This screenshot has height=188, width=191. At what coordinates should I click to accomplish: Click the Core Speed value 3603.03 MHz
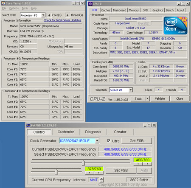(x=121, y=67)
